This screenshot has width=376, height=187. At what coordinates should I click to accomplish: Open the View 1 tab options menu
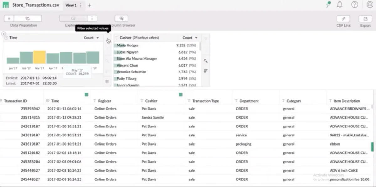81,5
